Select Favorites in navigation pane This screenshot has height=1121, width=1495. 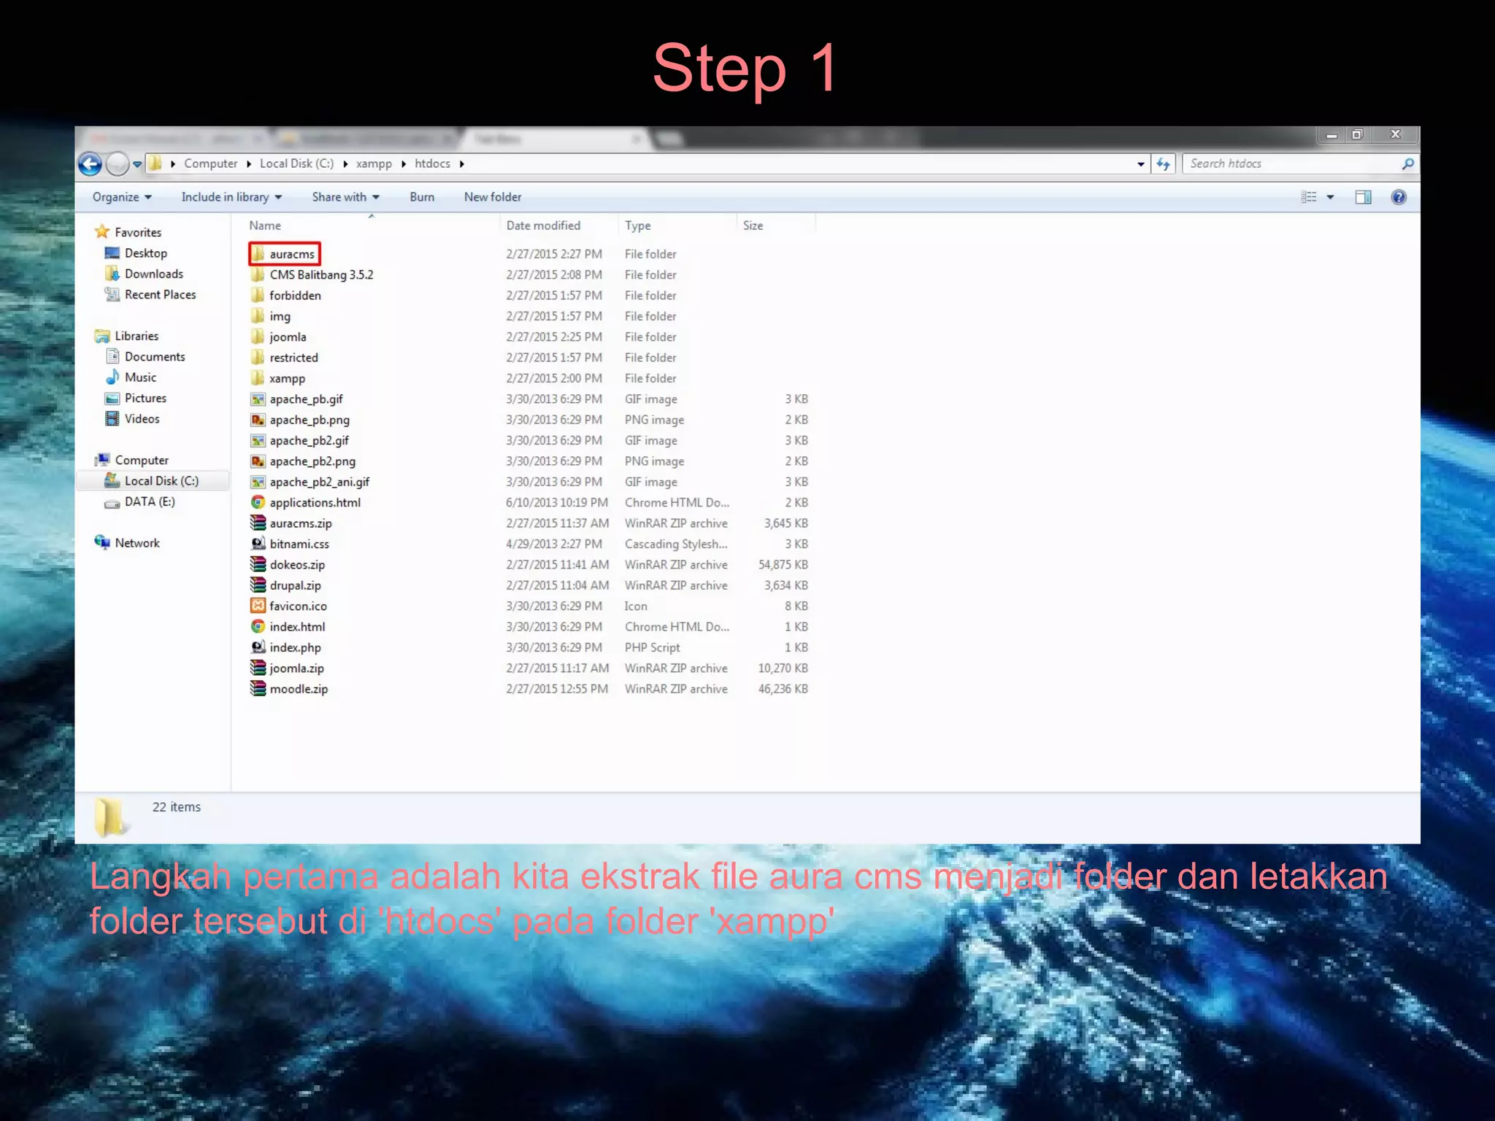[138, 232]
